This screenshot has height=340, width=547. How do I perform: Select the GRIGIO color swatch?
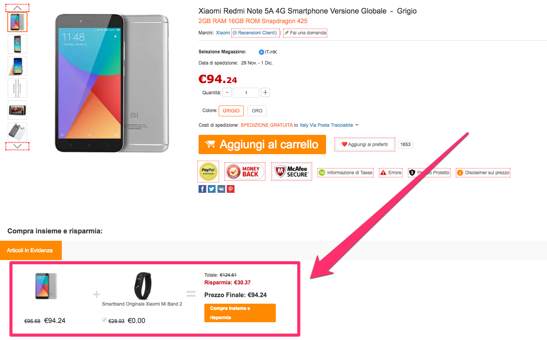click(x=231, y=111)
